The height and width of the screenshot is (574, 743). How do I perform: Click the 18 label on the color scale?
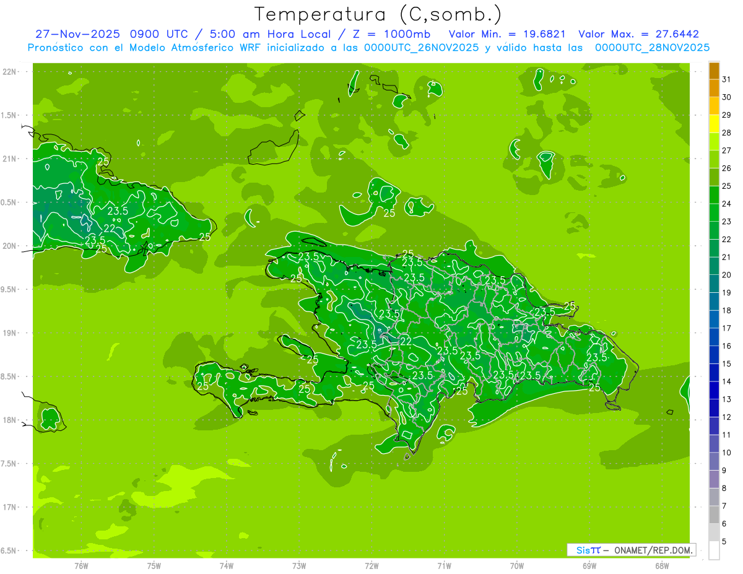(726, 310)
